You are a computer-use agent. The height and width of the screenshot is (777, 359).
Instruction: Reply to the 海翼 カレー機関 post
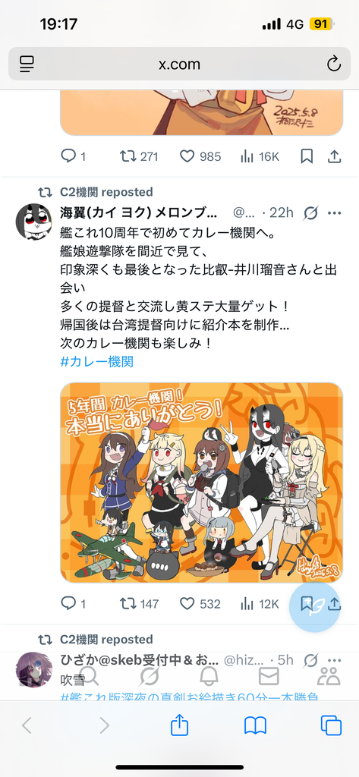73,603
